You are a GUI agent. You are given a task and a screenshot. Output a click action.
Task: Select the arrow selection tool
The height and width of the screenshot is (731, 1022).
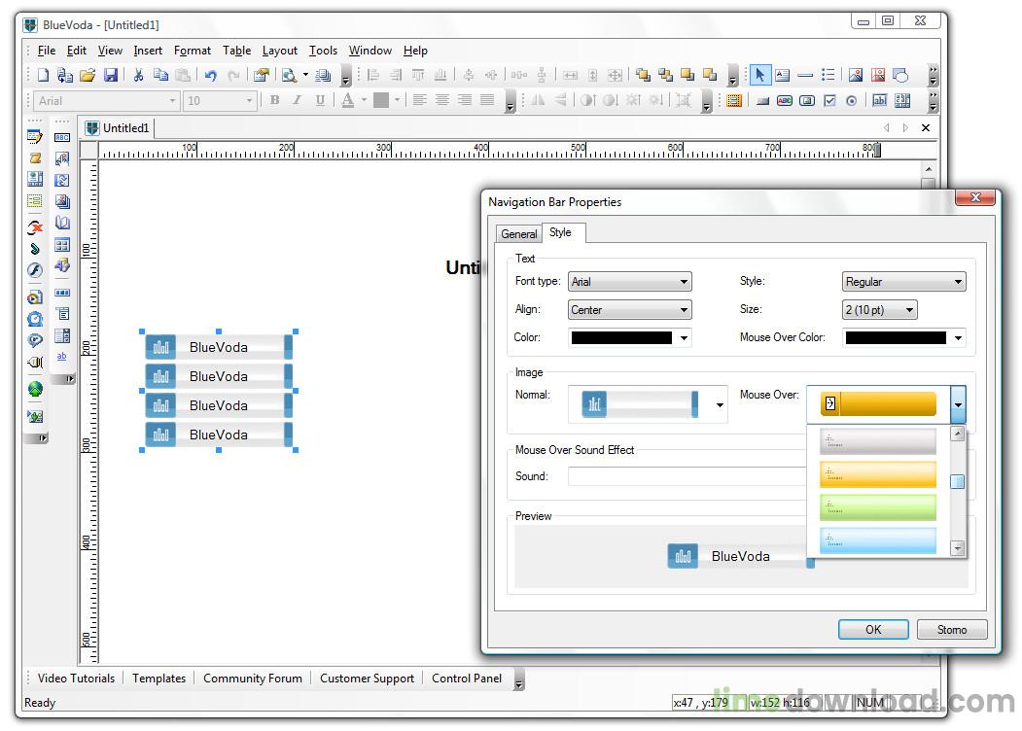pos(760,75)
